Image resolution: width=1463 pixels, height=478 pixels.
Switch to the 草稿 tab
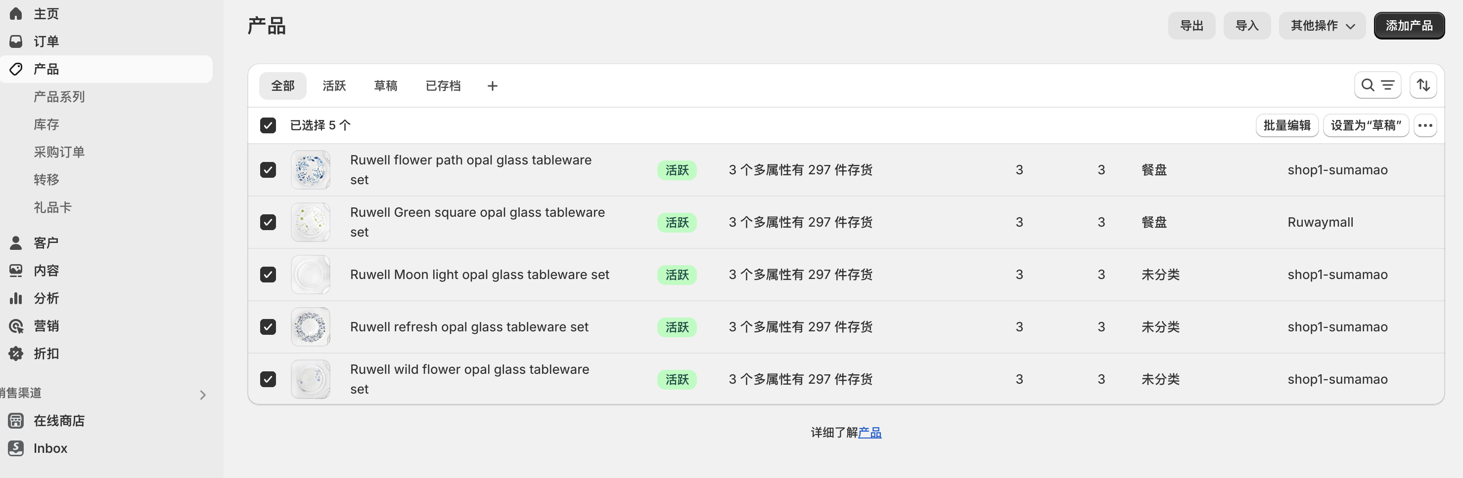(x=386, y=86)
